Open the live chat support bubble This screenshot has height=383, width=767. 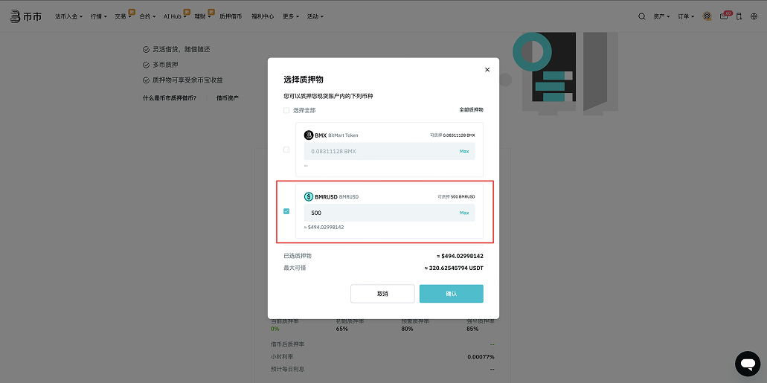[747, 363]
